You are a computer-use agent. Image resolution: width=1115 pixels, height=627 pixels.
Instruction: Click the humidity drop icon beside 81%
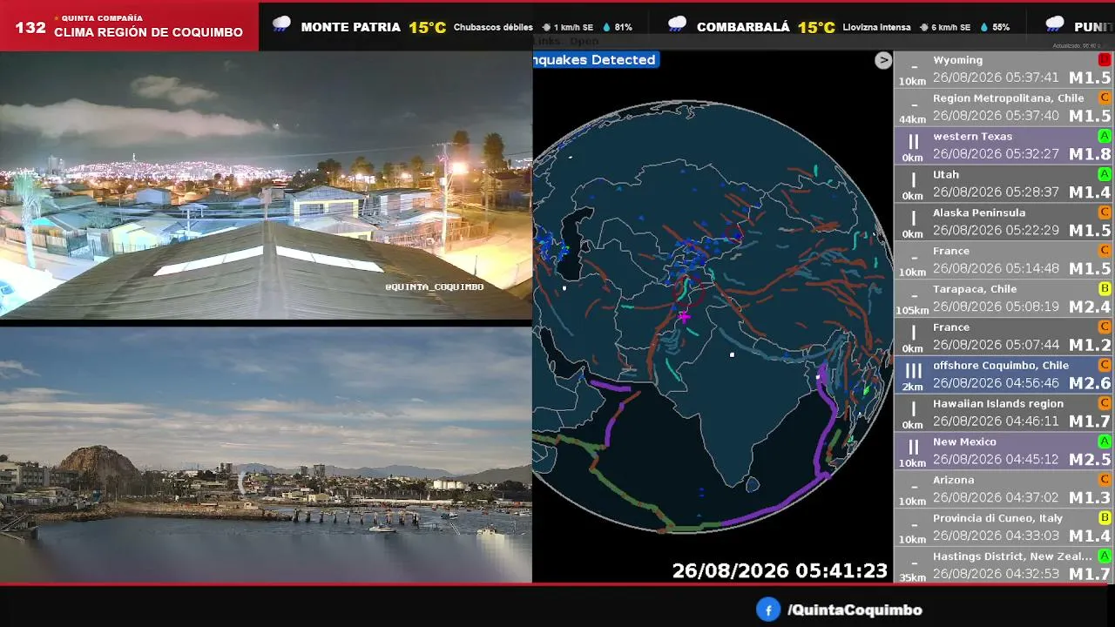tap(605, 28)
